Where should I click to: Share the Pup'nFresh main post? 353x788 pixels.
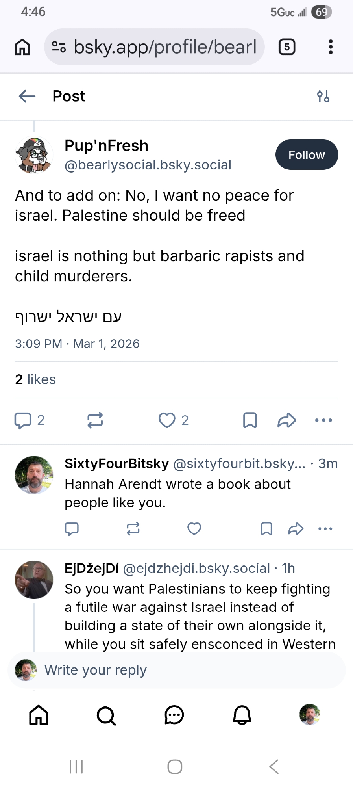286,420
